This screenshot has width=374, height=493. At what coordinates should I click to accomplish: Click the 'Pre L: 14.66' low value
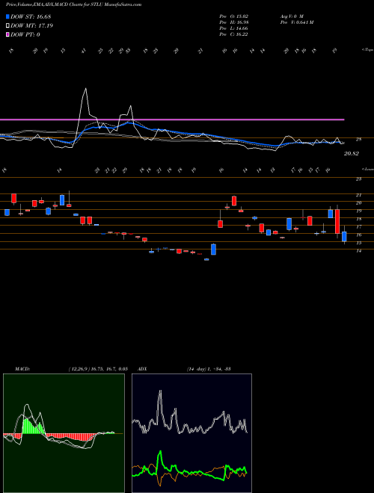pyautogui.click(x=233, y=28)
